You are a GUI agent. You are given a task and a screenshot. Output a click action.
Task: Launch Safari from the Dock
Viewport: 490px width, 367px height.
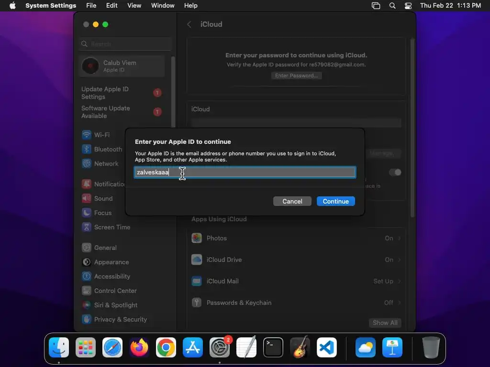112,347
